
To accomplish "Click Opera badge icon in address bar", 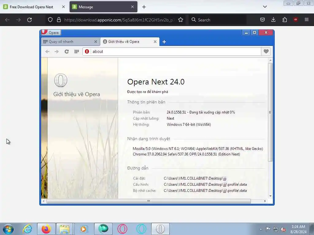I will pos(87,51).
